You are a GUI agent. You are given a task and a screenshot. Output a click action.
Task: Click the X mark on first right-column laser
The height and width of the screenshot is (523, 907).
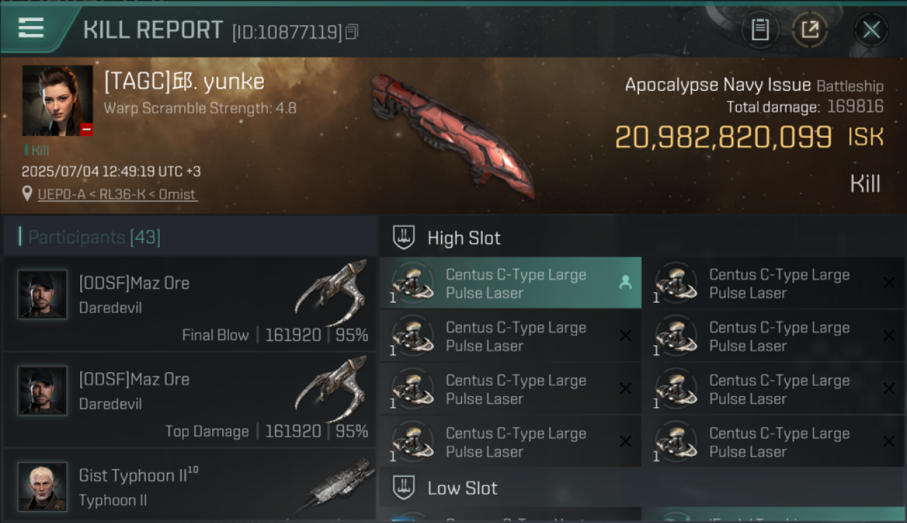(x=889, y=282)
